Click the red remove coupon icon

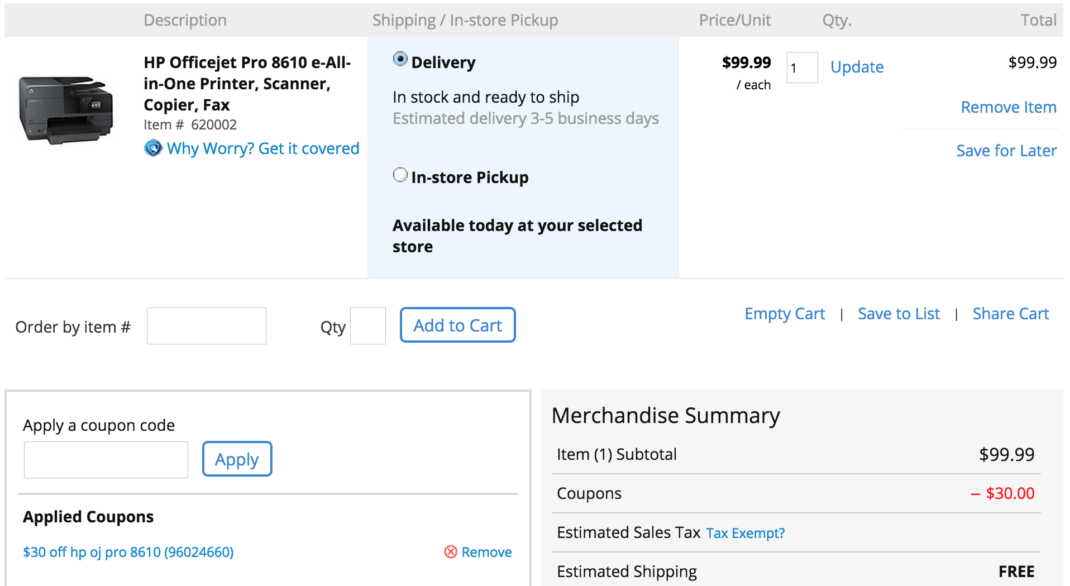[451, 552]
